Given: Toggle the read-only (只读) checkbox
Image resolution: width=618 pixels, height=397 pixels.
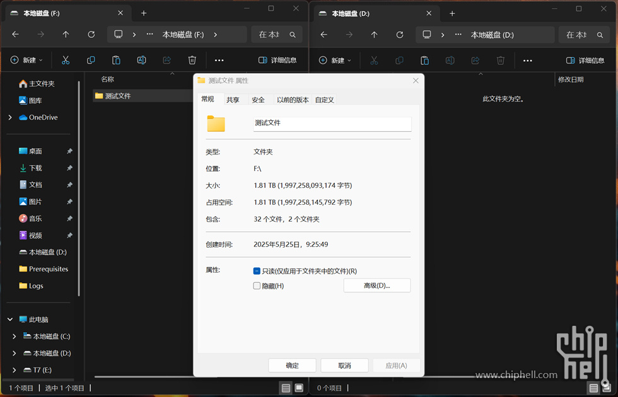Looking at the screenshot, I should pyautogui.click(x=257, y=271).
